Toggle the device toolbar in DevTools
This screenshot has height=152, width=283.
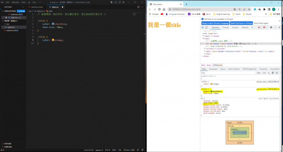tap(206, 27)
